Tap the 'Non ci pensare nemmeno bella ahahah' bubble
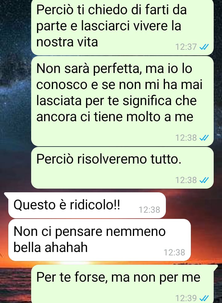222x303 pixels. [99, 240]
